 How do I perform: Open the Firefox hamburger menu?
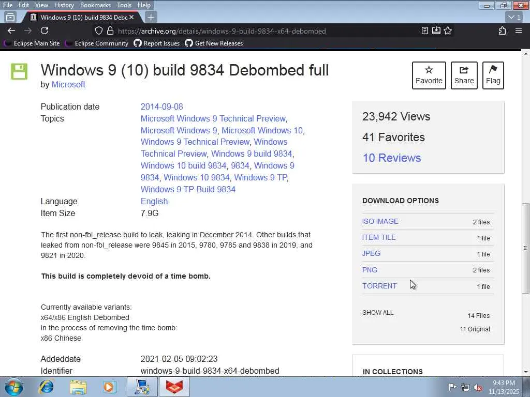(x=519, y=30)
